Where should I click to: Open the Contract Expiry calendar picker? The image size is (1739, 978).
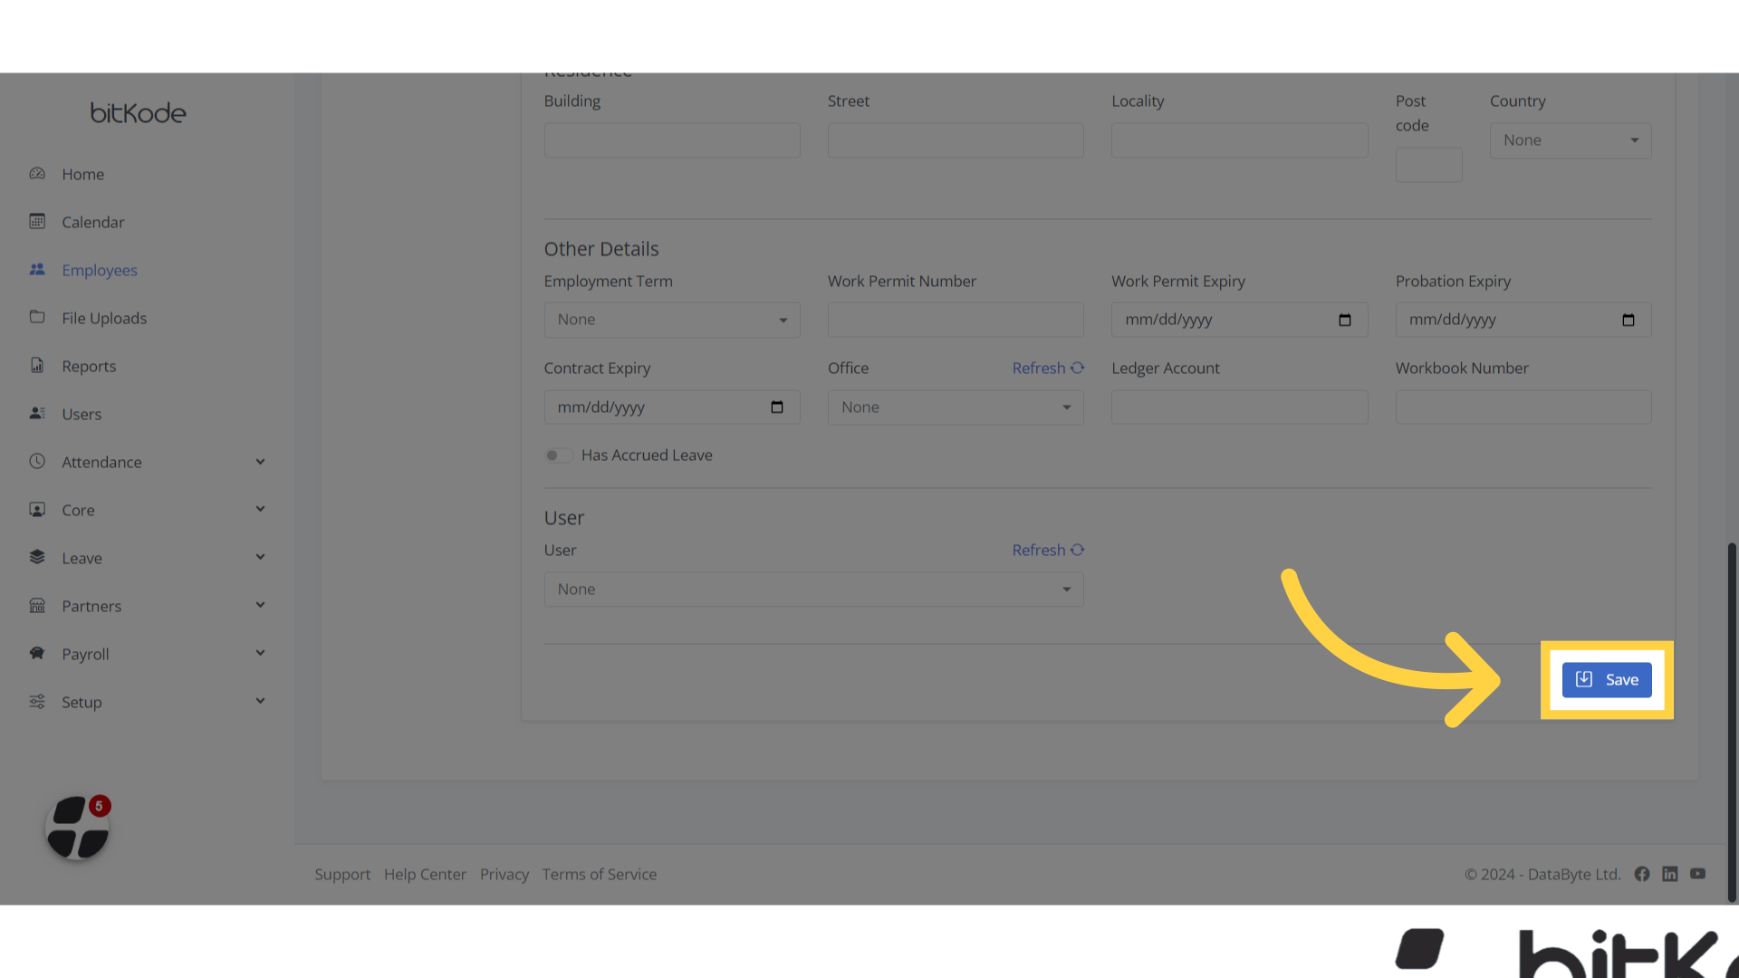(x=777, y=407)
